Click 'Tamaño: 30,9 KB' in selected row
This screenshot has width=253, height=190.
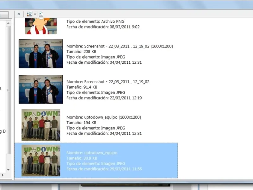pos(82,158)
